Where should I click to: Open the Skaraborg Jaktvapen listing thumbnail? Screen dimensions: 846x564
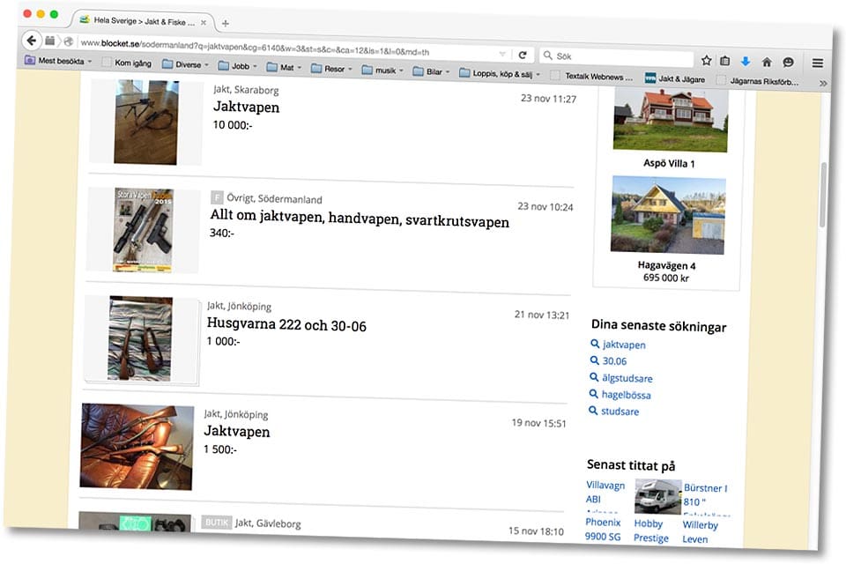[x=145, y=122]
